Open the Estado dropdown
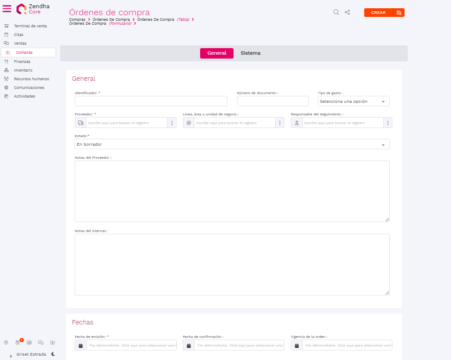 click(x=232, y=144)
